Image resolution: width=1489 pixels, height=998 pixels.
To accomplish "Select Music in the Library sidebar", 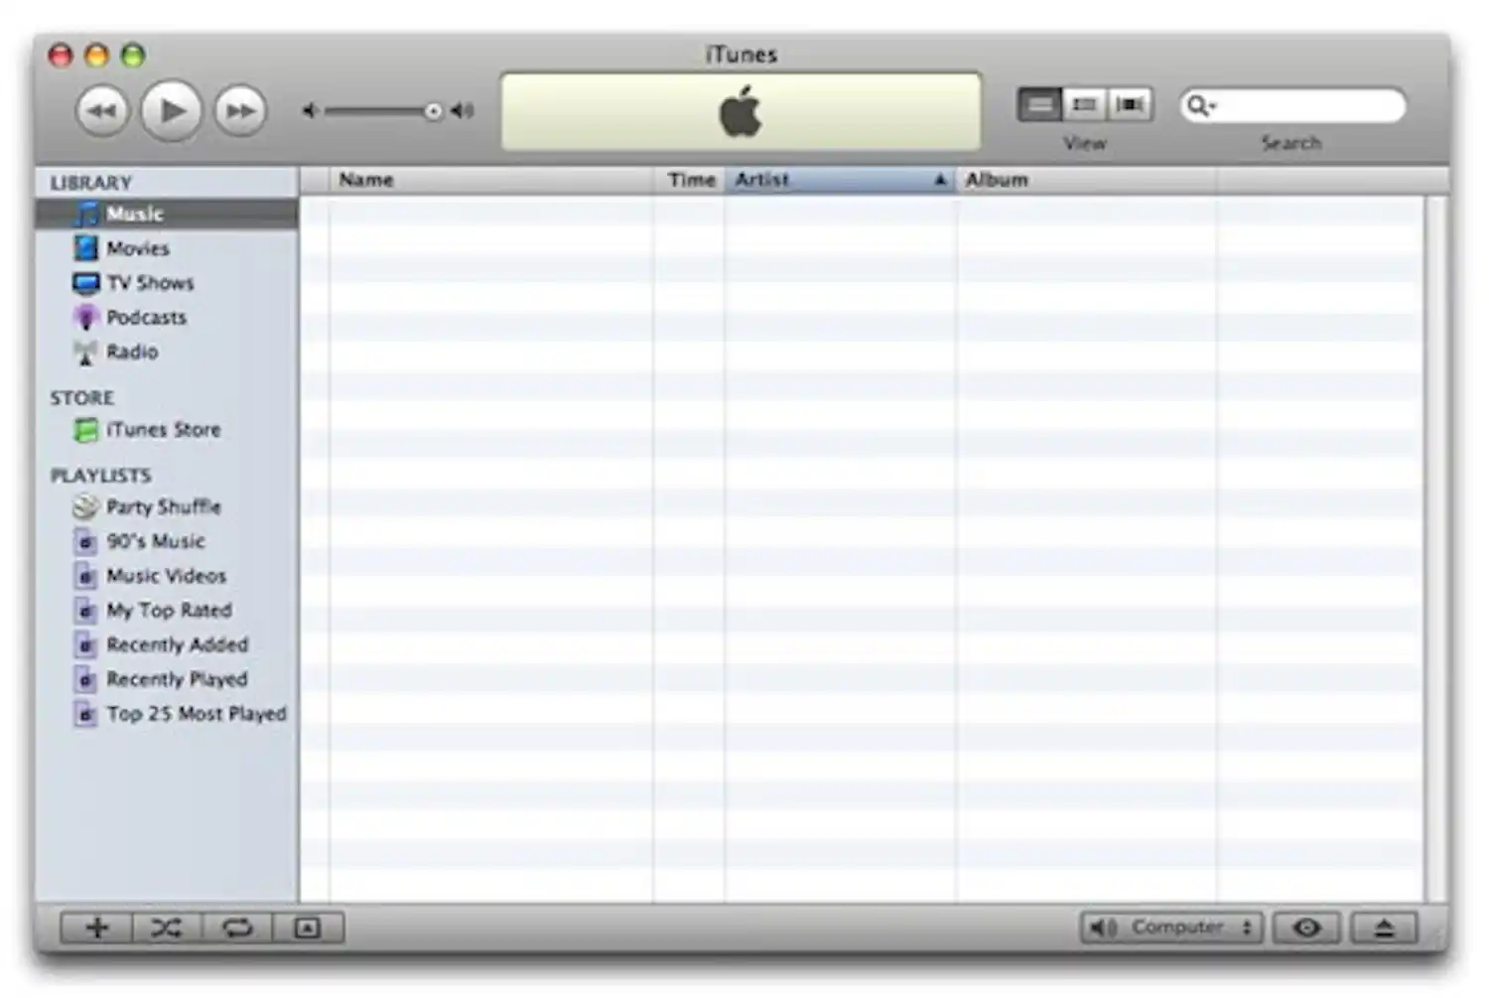I will coord(134,213).
